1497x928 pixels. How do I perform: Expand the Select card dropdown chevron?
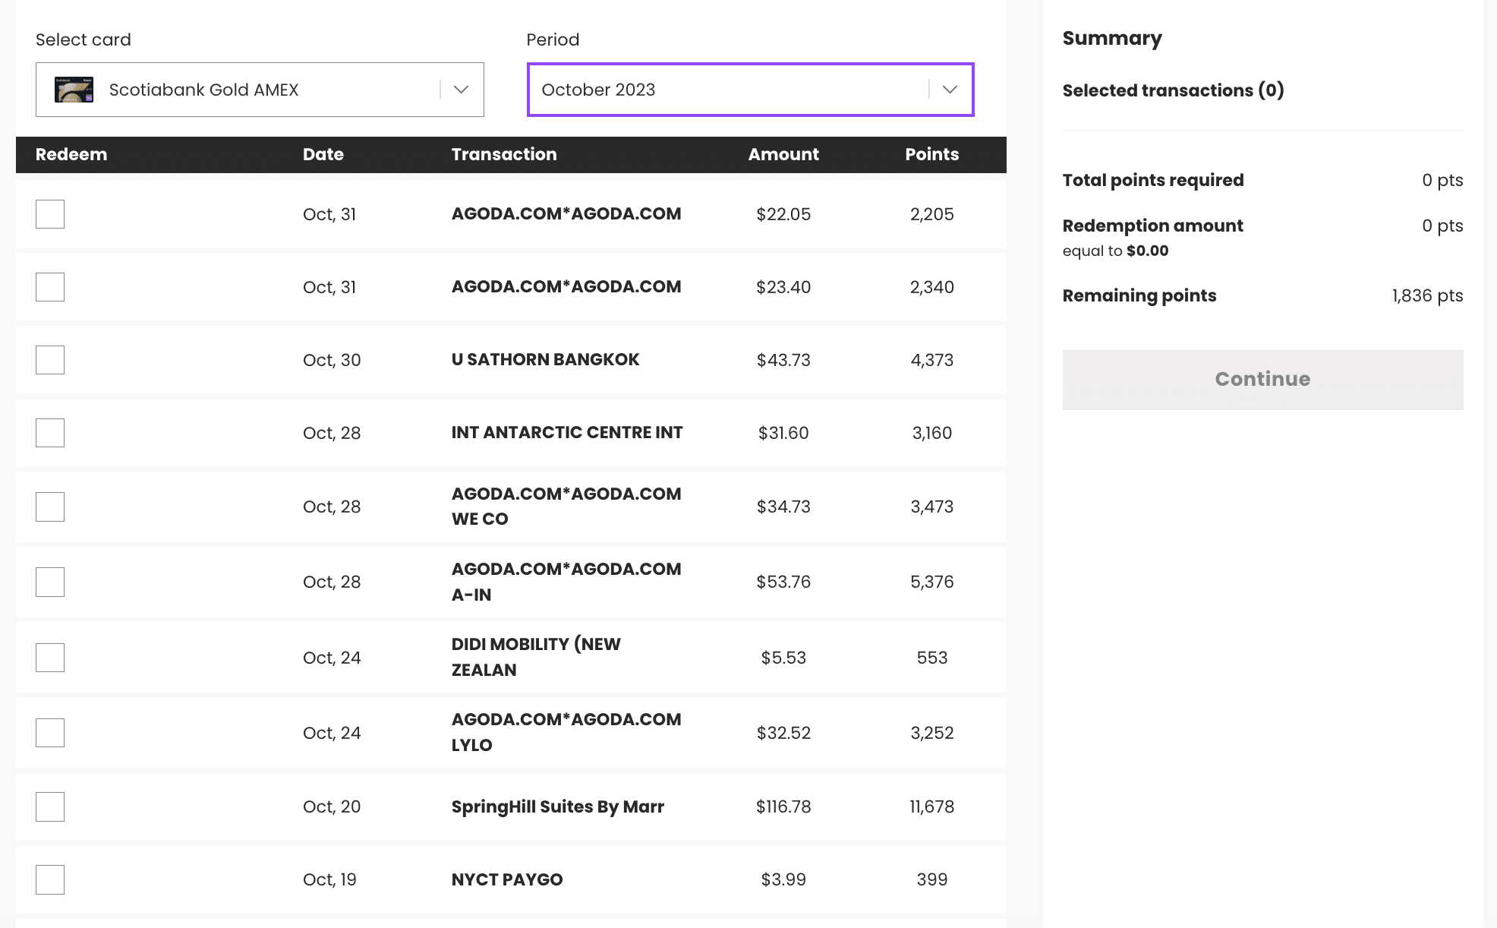coord(461,90)
